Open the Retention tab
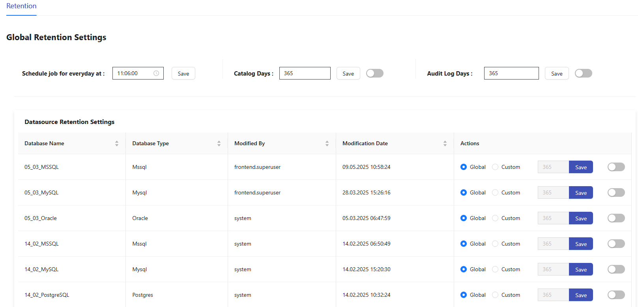 click(21, 6)
